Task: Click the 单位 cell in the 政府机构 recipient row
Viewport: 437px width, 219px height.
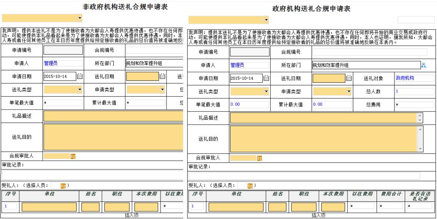Action: click(x=236, y=207)
